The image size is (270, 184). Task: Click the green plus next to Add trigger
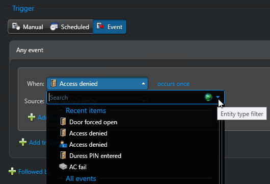click(x=23, y=143)
